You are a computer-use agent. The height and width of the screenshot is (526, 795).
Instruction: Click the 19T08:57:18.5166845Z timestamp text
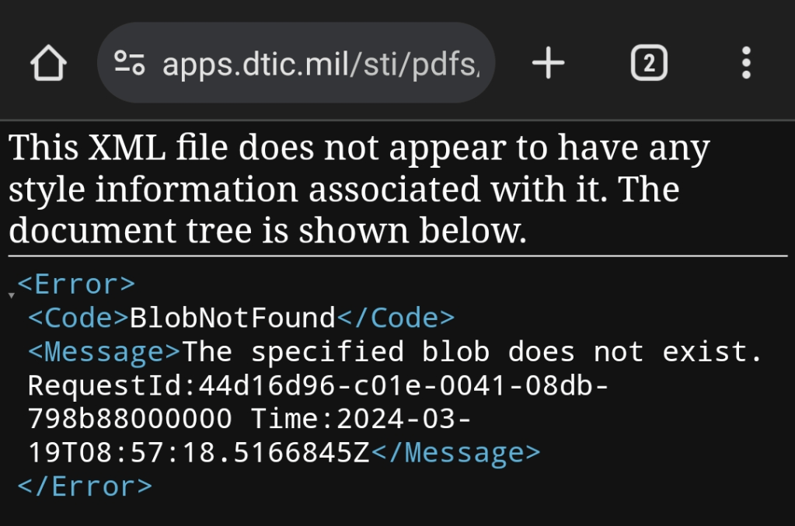point(199,452)
